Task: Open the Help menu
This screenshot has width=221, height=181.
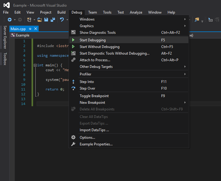Action: pos(171,12)
